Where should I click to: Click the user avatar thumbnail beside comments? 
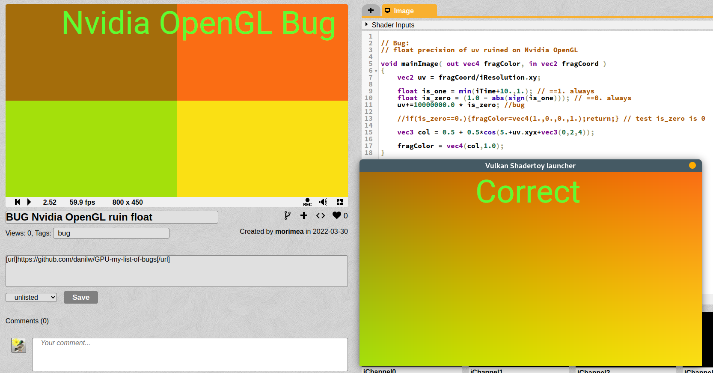[x=19, y=345]
